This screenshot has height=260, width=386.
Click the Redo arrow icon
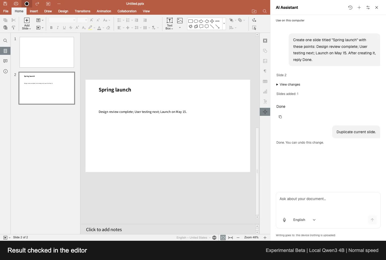(37, 4)
